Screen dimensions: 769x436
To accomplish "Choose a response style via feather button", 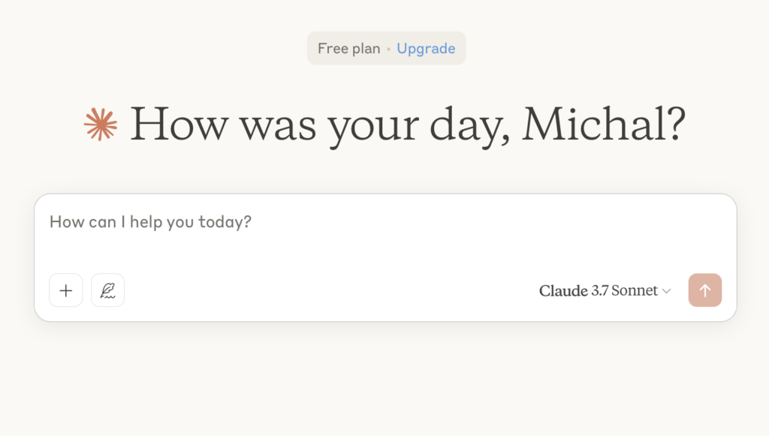I will (x=107, y=290).
